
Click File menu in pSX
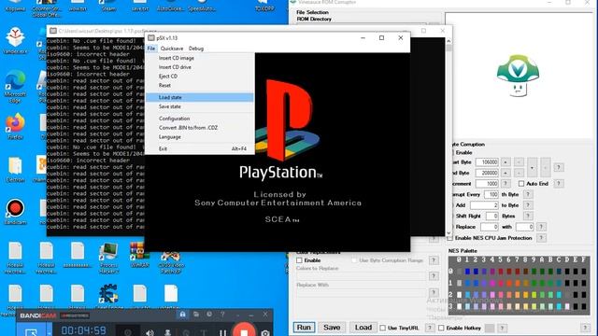coord(151,49)
